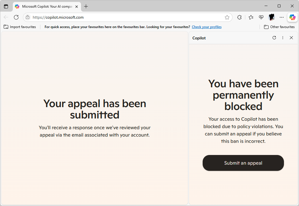
Task: Open the tab actions menu icon
Action: 6,7
